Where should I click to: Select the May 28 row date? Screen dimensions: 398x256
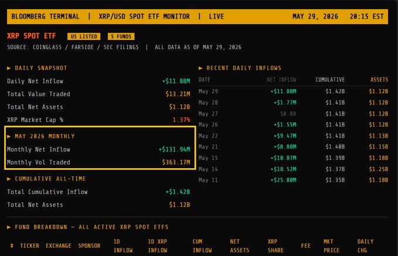(x=208, y=103)
